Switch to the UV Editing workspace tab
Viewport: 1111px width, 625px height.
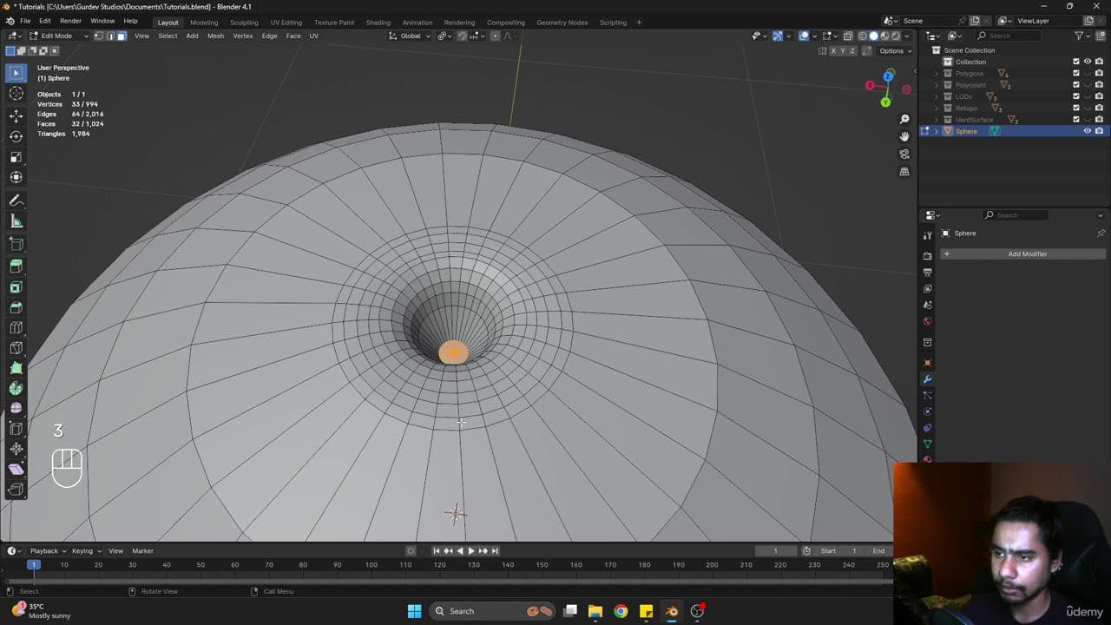coord(286,23)
